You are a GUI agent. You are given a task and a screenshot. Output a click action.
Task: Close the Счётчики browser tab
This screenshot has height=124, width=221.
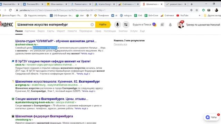(x=138, y=4)
